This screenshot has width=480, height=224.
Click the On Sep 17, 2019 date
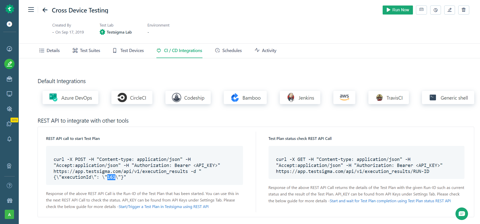pos(70,32)
